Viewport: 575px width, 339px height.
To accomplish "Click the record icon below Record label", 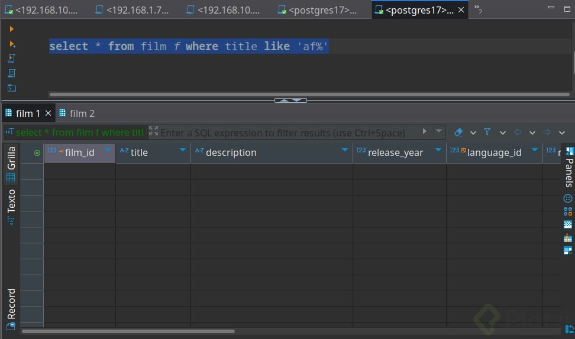I will (11, 326).
